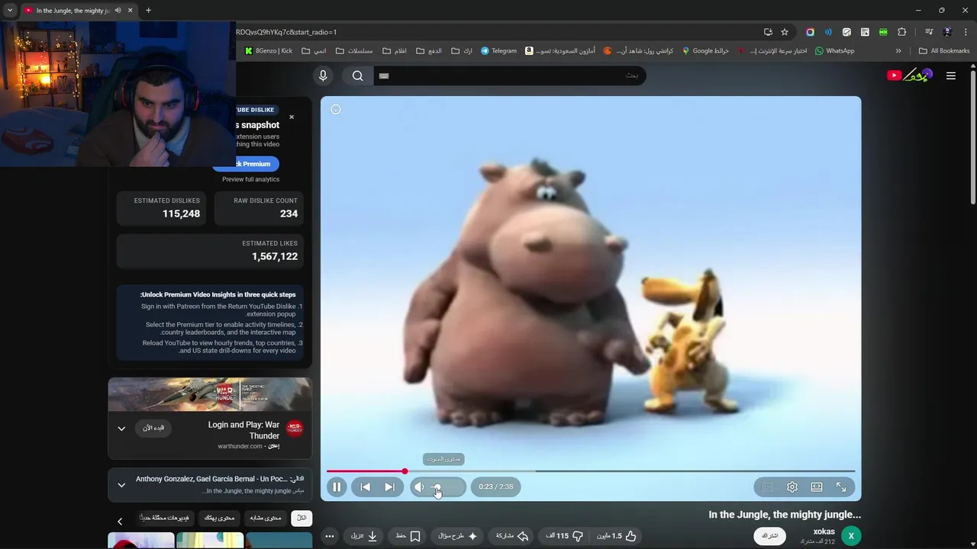977x549 pixels.
Task: Show video info card icon
Action: pos(336,110)
